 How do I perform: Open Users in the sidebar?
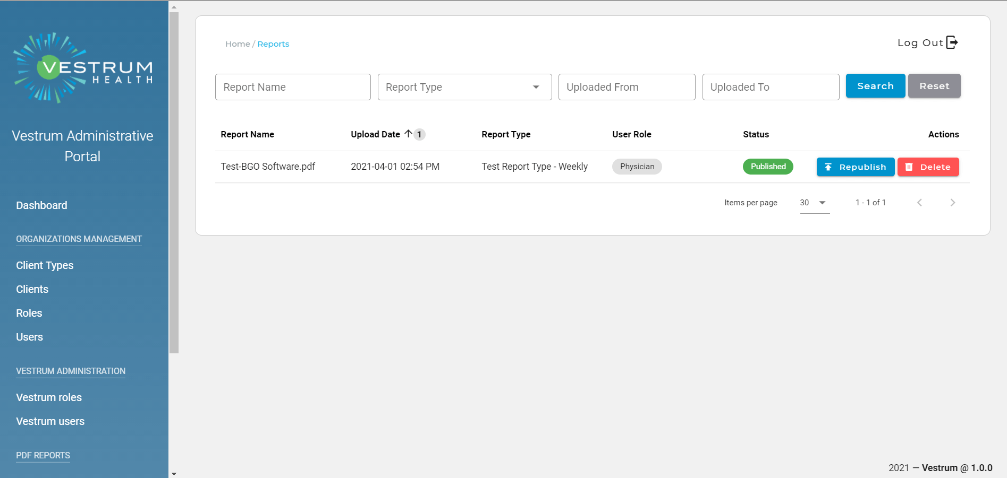[29, 337]
